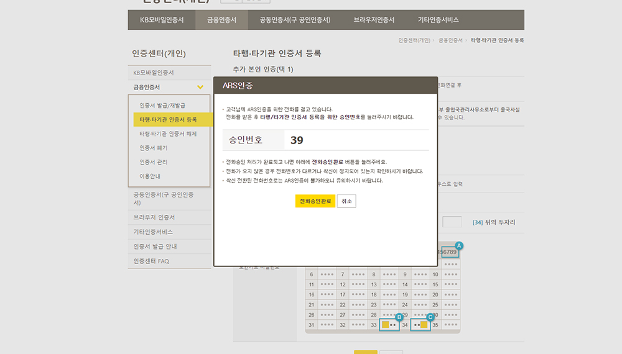The image size is (622, 354).
Task: Open the KB모바일인증서 top tab
Action: coord(162,20)
